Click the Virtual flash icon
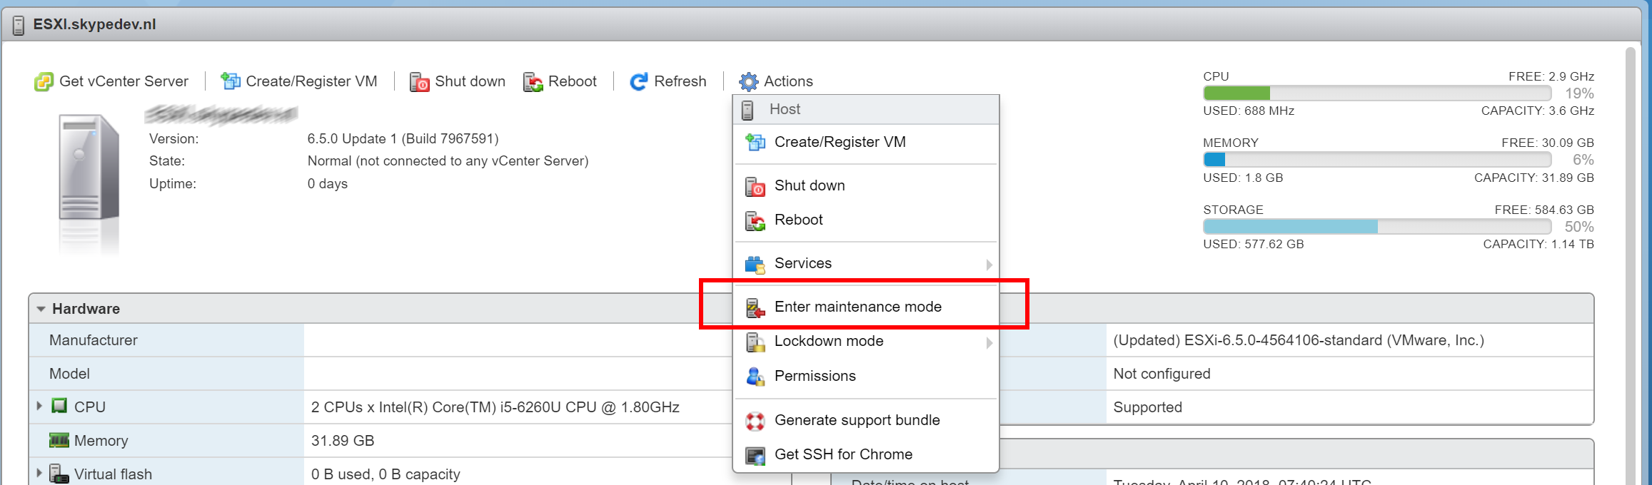The height and width of the screenshot is (485, 1652). [59, 474]
